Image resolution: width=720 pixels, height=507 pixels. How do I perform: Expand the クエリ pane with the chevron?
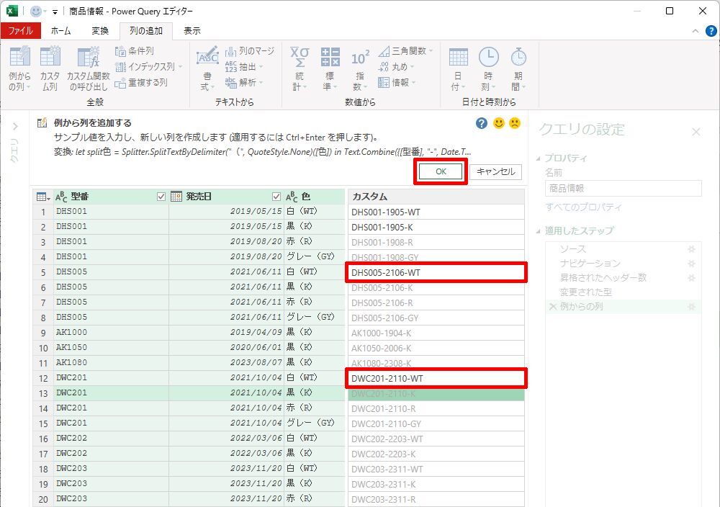[x=14, y=127]
